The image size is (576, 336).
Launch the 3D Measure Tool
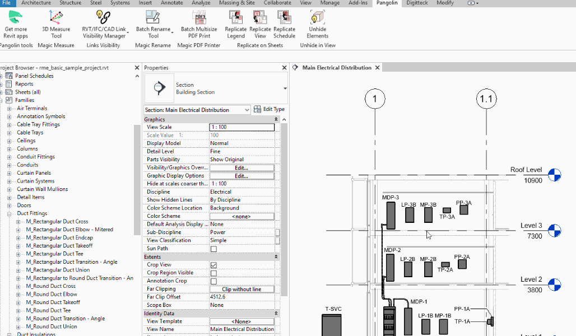[56, 17]
